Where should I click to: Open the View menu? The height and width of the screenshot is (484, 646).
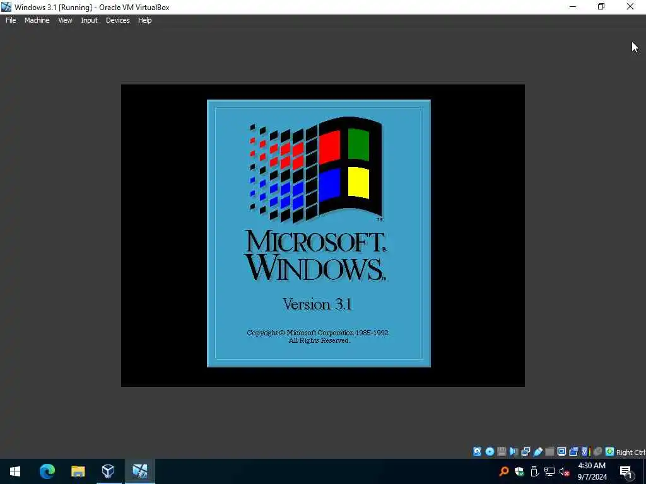(x=65, y=20)
